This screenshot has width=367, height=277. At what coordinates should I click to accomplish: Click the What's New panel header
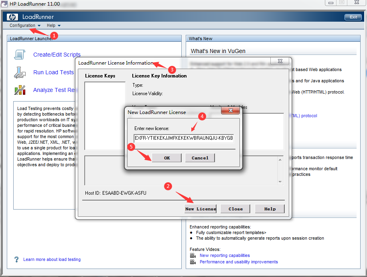pyautogui.click(x=273, y=39)
